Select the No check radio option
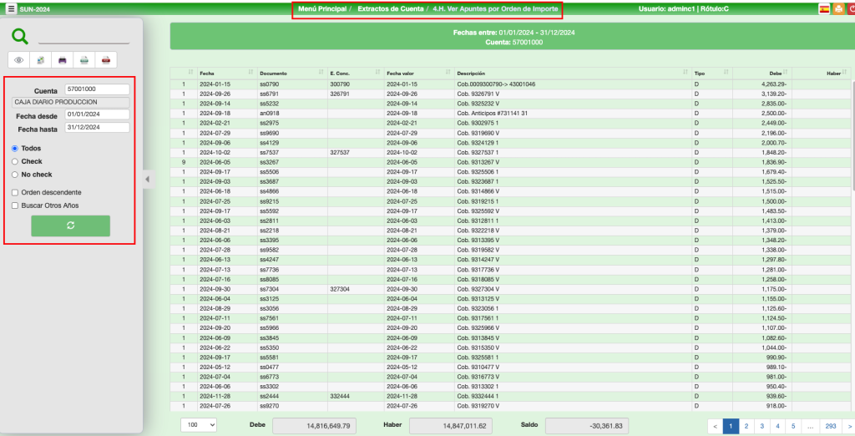The width and height of the screenshot is (855, 436). tap(15, 174)
